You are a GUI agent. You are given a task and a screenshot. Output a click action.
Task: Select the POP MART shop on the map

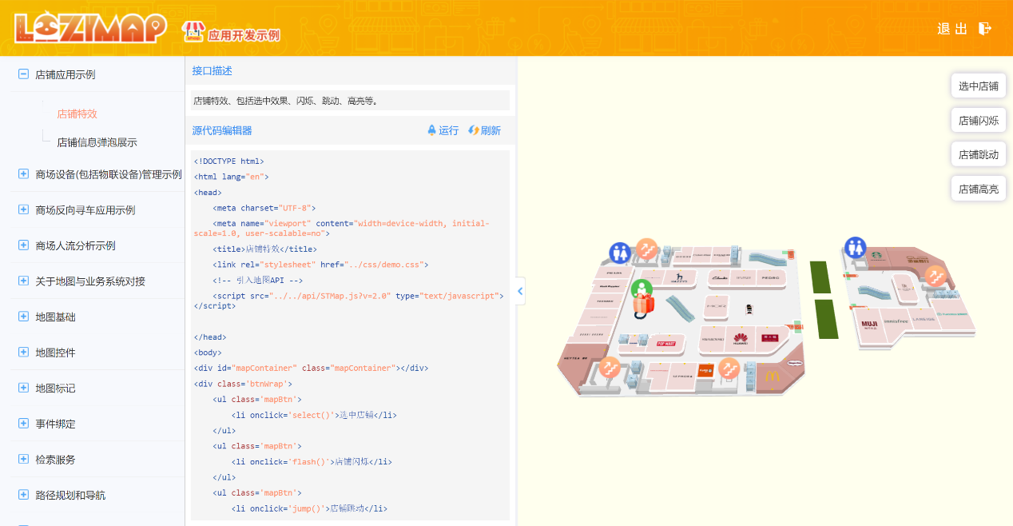[667, 343]
